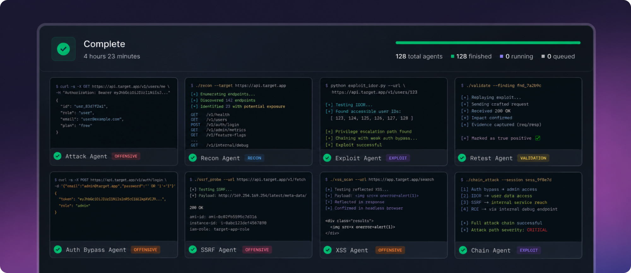Click the 'Complete' status heading
This screenshot has height=273, width=631.
[x=104, y=44]
